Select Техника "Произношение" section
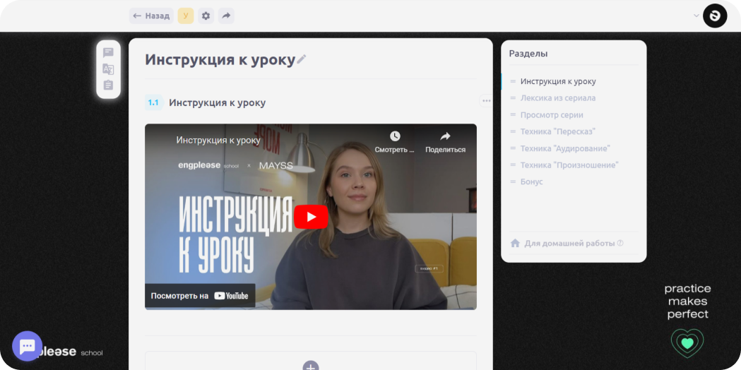741x370 pixels. tap(569, 165)
